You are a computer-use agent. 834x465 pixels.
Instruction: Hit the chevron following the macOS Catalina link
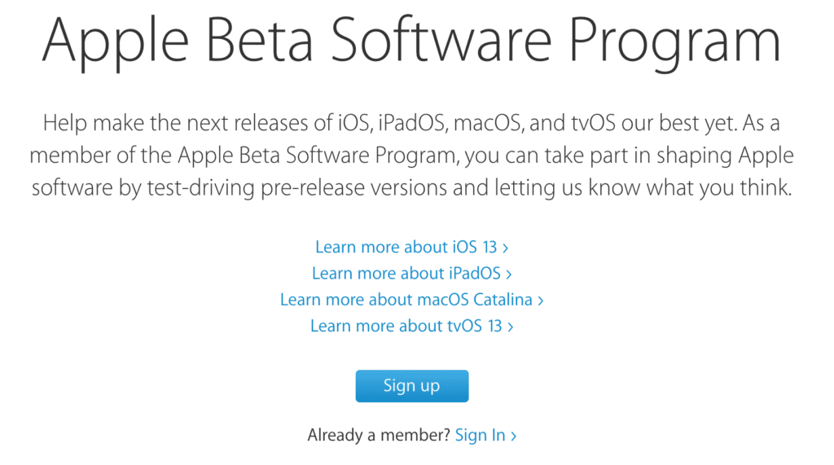541,300
